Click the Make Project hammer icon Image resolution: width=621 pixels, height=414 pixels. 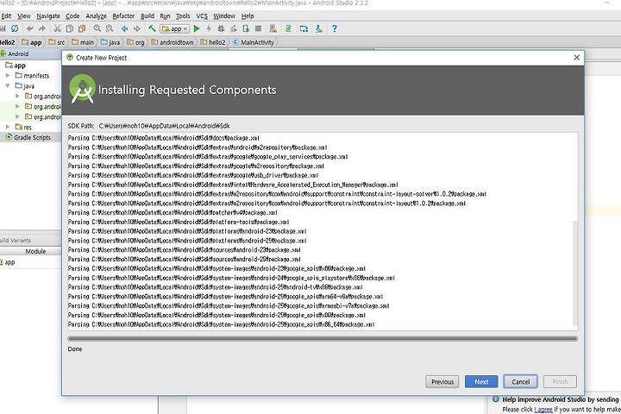tap(152, 28)
